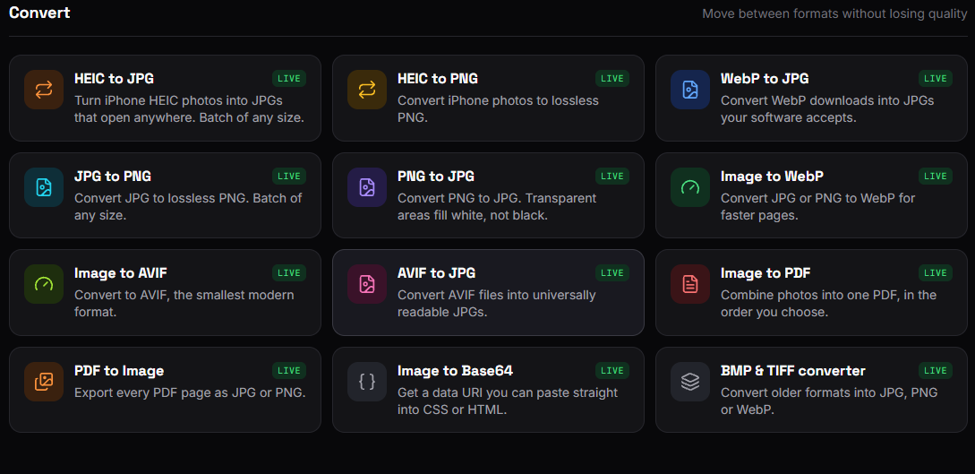Click the Image to Base64 braces icon
This screenshot has width=975, height=474.
(x=367, y=382)
